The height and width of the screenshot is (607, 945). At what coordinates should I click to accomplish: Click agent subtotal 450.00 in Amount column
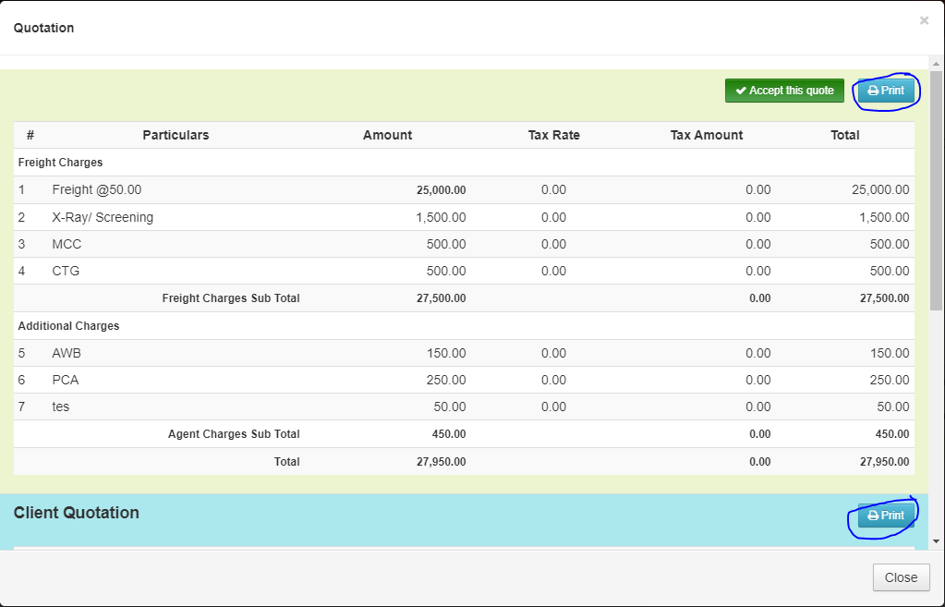point(449,434)
